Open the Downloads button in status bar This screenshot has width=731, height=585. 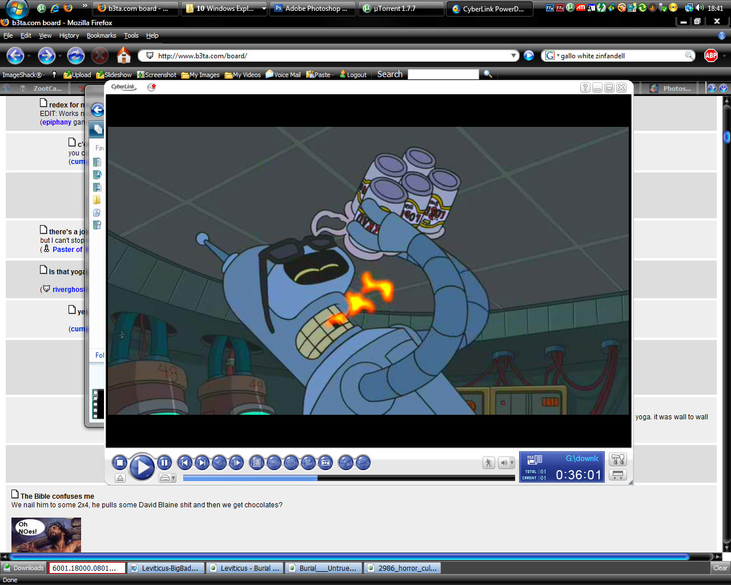(x=24, y=568)
